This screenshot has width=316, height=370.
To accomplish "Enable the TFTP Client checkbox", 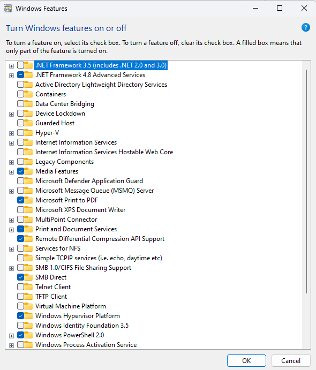I will 20,297.
